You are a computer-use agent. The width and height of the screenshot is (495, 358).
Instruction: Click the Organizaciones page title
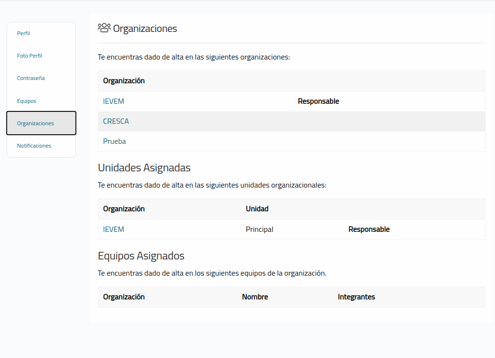(x=145, y=29)
